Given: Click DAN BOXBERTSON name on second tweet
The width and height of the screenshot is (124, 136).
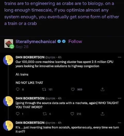Looking at the screenshot, I should point(30,98).
